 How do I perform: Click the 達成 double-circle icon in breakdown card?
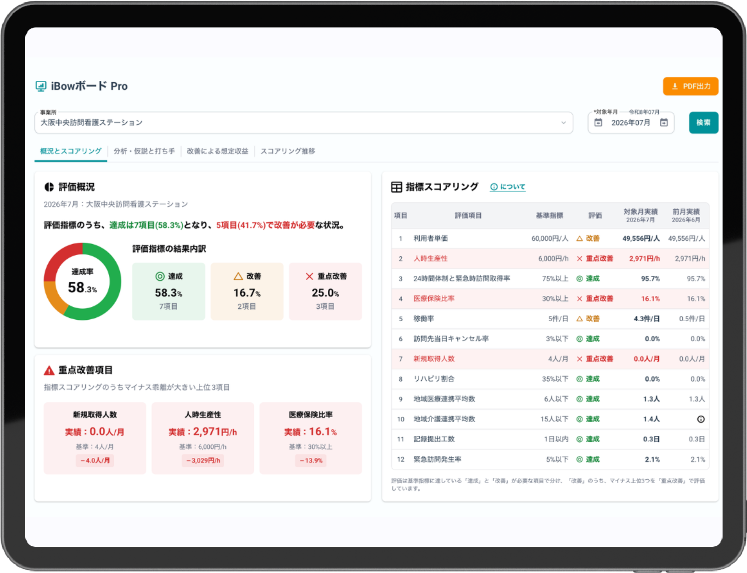(x=160, y=276)
